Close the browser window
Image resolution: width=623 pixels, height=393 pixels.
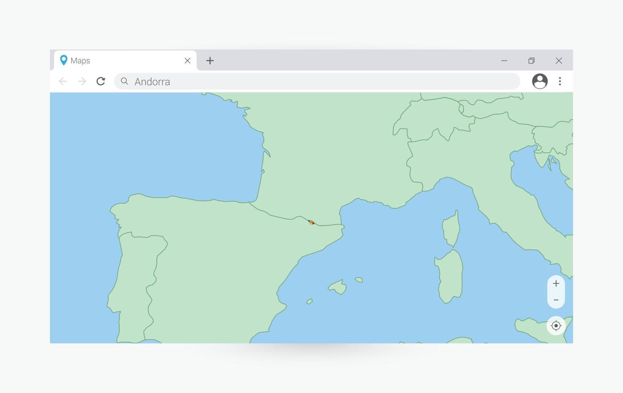(x=559, y=61)
